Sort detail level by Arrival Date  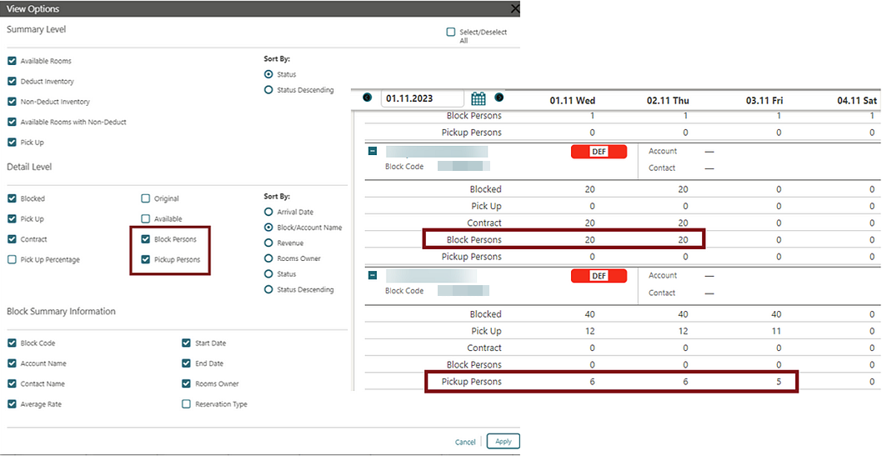[268, 212]
